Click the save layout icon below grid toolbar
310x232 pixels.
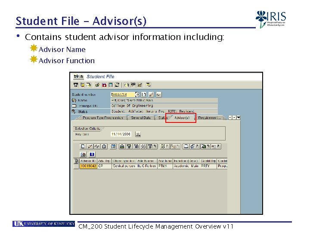(x=83, y=154)
